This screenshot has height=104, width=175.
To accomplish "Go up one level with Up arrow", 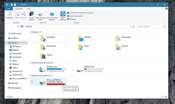I will [18, 27].
